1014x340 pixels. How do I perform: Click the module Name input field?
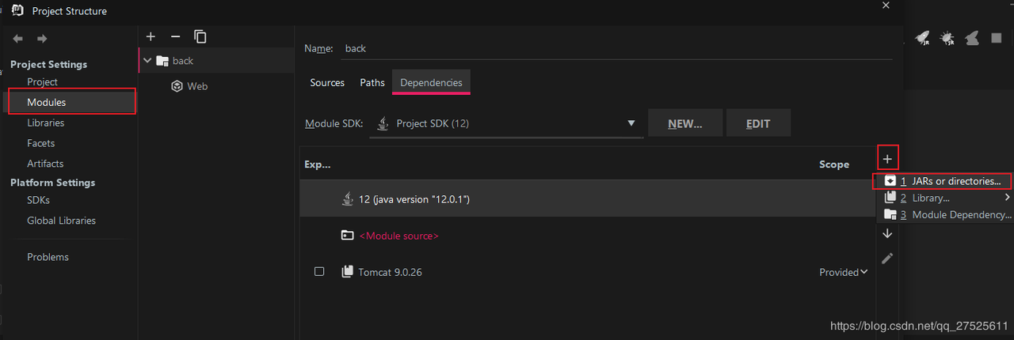point(618,48)
